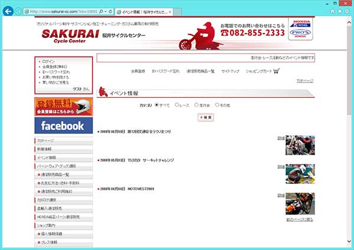Select the すべて category radio button
Viewport: 354px width, 250px height.
[x=156, y=105]
